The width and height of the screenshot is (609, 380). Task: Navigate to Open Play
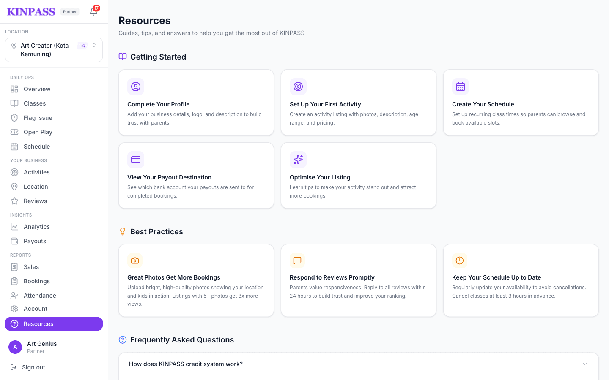tap(54, 132)
